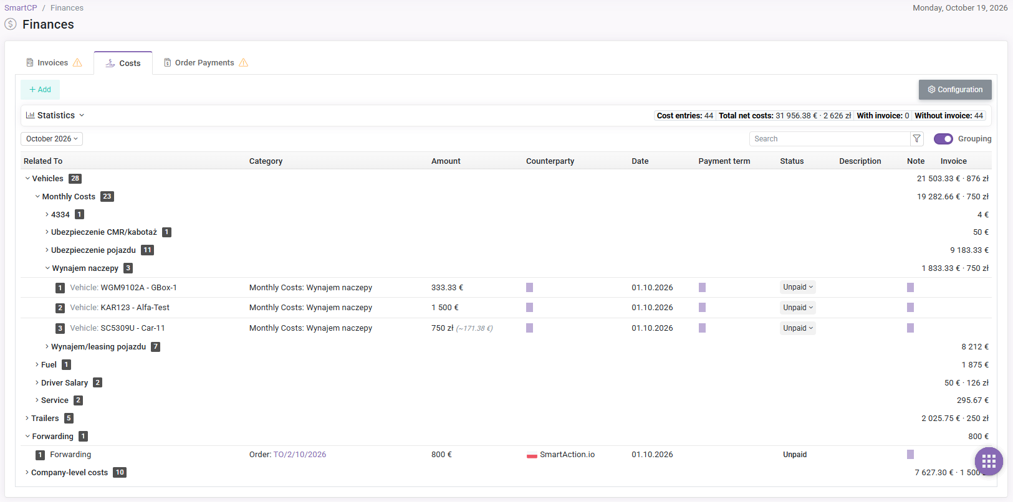This screenshot has width=1013, height=502.
Task: Click the Statistics bar chart icon
Action: click(x=30, y=115)
